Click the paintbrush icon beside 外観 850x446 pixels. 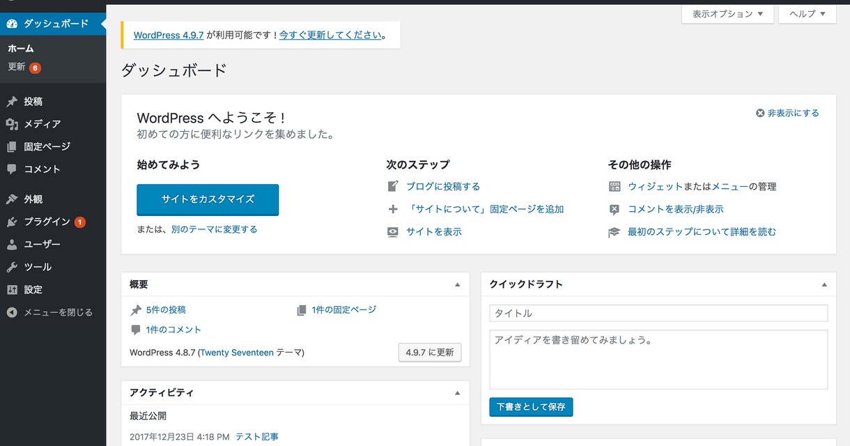point(12,199)
